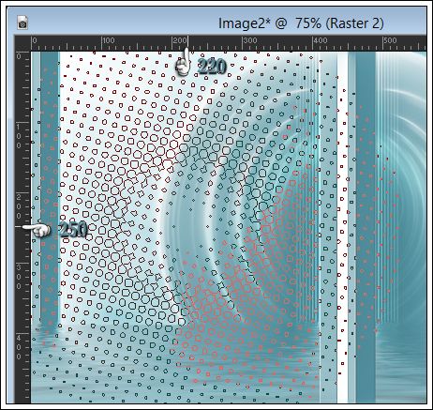
Task: Click the 300 mark on horizontal ruler
Action: click(250, 40)
